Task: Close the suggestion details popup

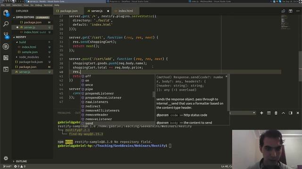Action: point(226,77)
